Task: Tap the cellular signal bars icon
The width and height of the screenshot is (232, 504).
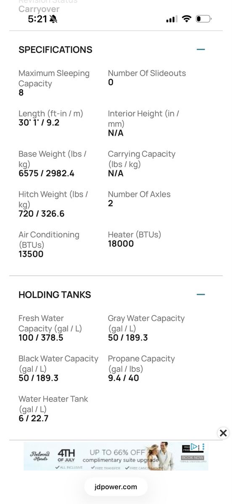Action: (171, 19)
